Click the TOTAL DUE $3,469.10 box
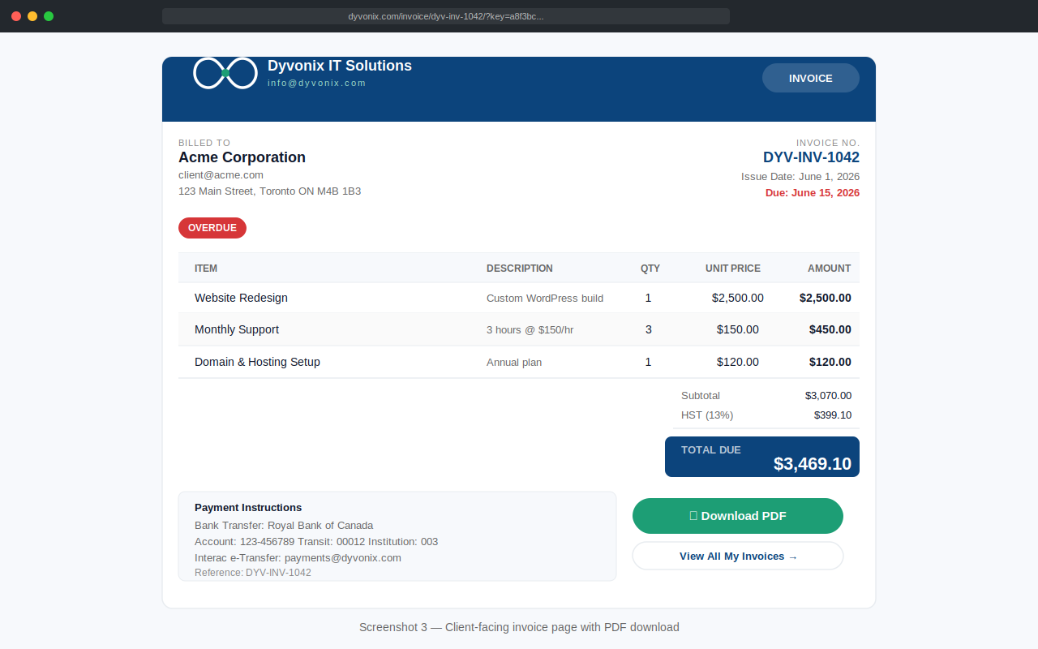This screenshot has width=1038, height=649. tap(762, 457)
